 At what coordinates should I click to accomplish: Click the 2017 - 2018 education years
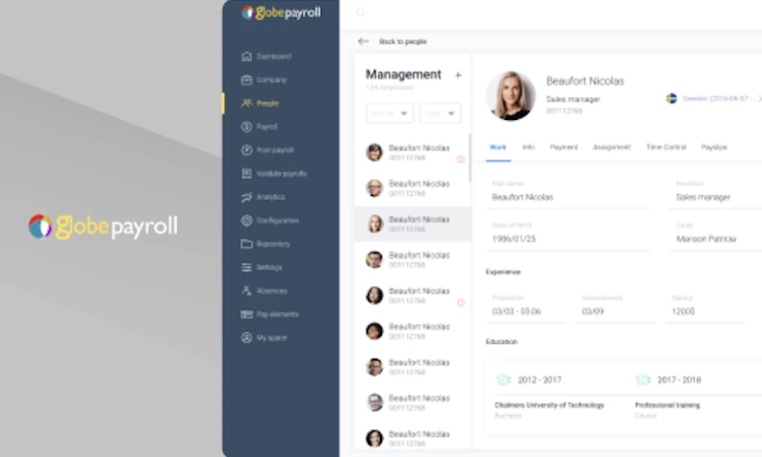point(679,380)
